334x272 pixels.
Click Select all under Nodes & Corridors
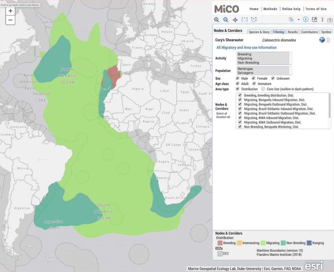[222, 114]
